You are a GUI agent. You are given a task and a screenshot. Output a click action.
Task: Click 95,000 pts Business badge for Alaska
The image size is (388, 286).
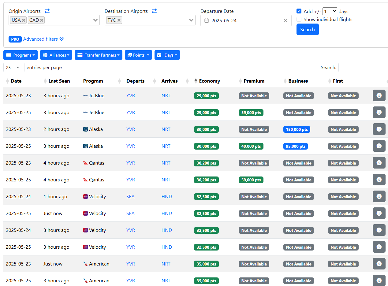coord(296,146)
